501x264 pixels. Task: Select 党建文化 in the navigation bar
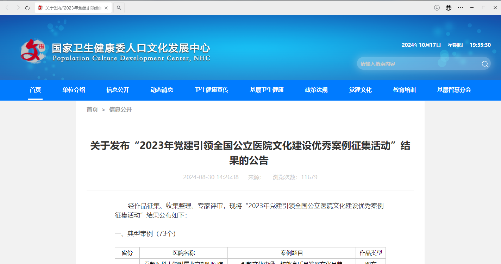(360, 90)
